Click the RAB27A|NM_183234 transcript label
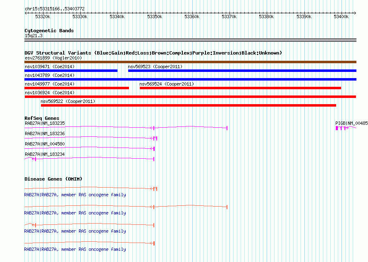This screenshot has width=368, height=262. 45,154
